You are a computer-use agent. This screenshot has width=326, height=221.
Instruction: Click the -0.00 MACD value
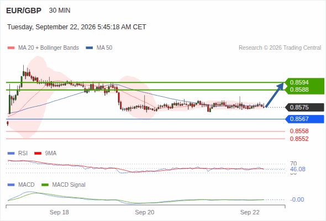pos(297,199)
